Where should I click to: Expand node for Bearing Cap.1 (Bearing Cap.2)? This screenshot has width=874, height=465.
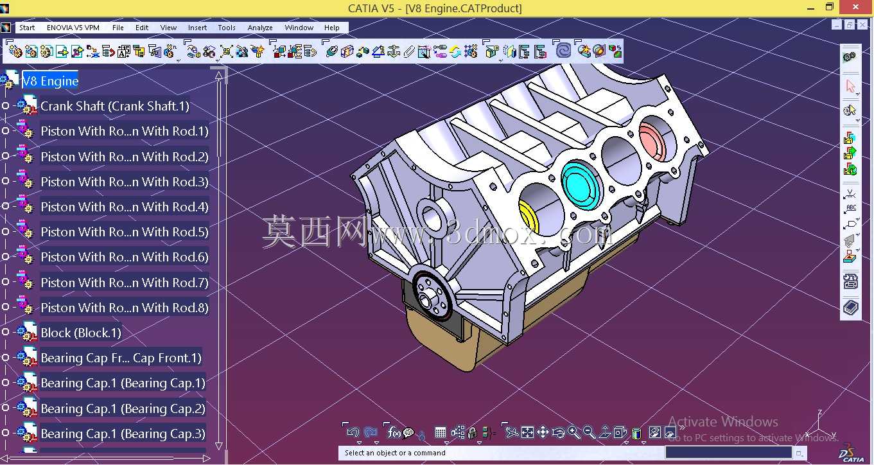click(6, 408)
